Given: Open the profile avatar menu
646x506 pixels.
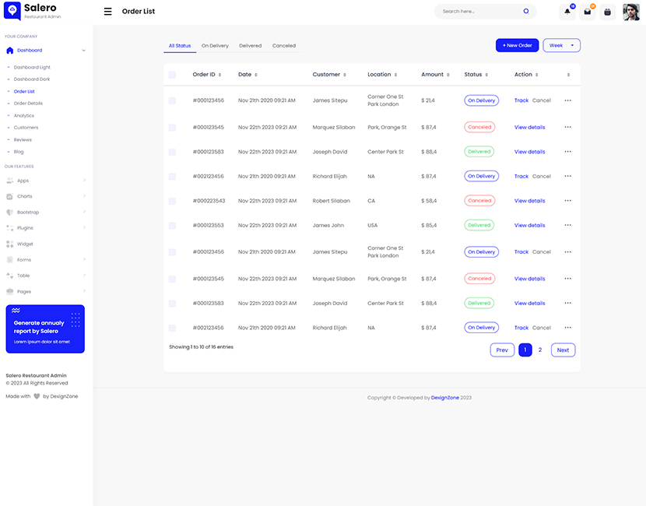Looking at the screenshot, I should pos(630,11).
